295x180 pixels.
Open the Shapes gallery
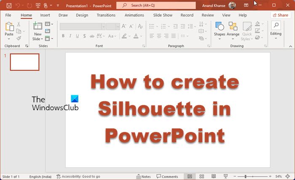(220, 31)
